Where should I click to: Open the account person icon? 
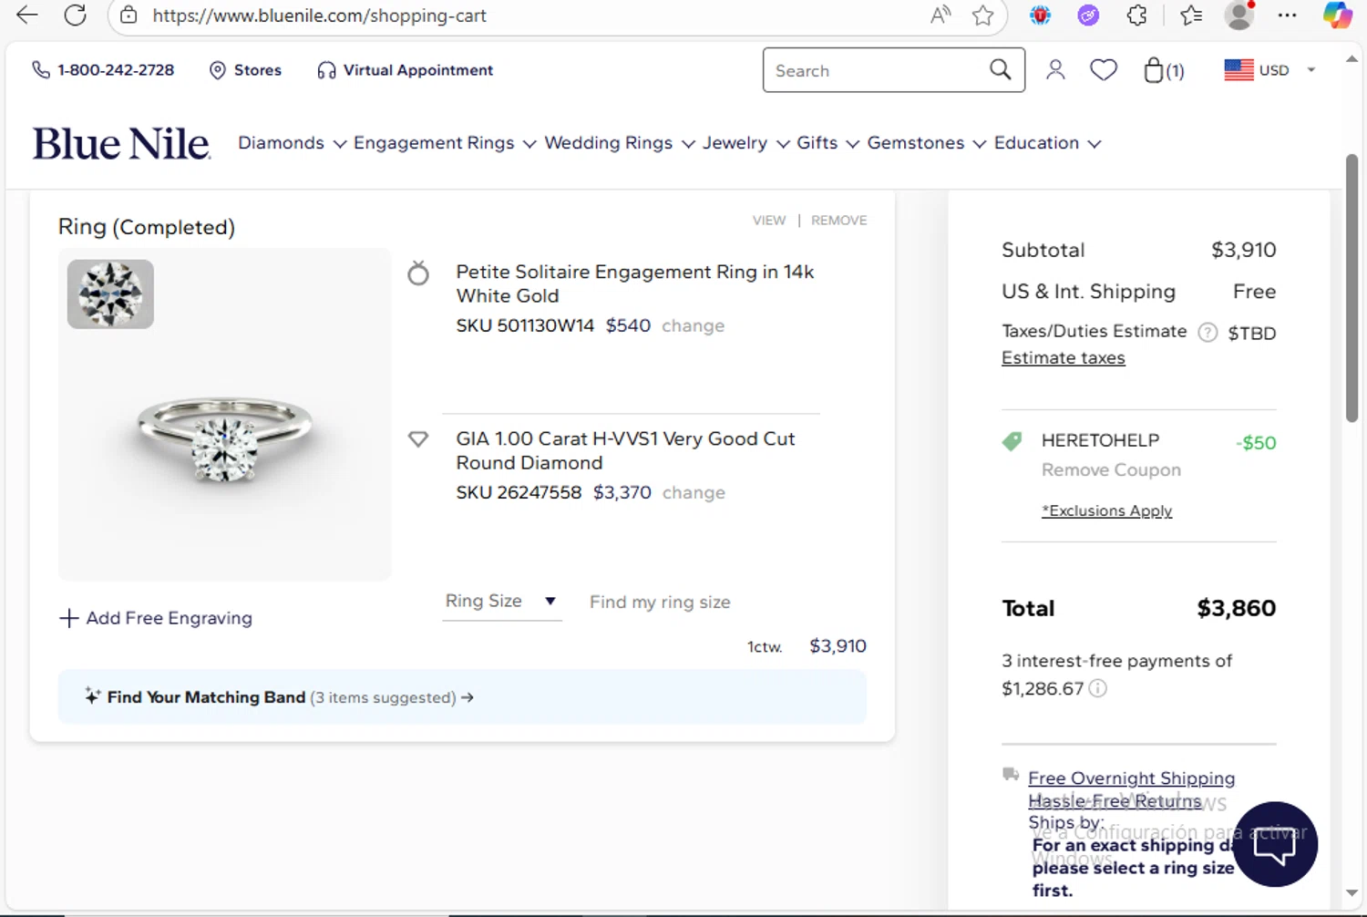pyautogui.click(x=1055, y=70)
